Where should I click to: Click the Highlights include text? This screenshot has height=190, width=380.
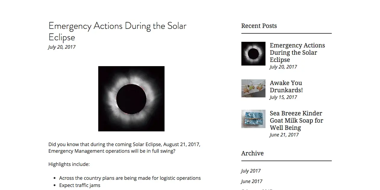69,164
